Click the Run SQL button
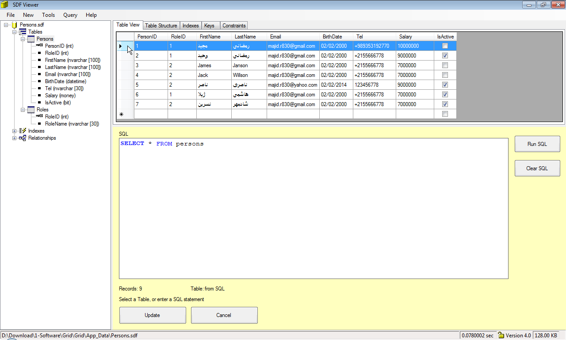This screenshot has width=566, height=340. tap(537, 144)
